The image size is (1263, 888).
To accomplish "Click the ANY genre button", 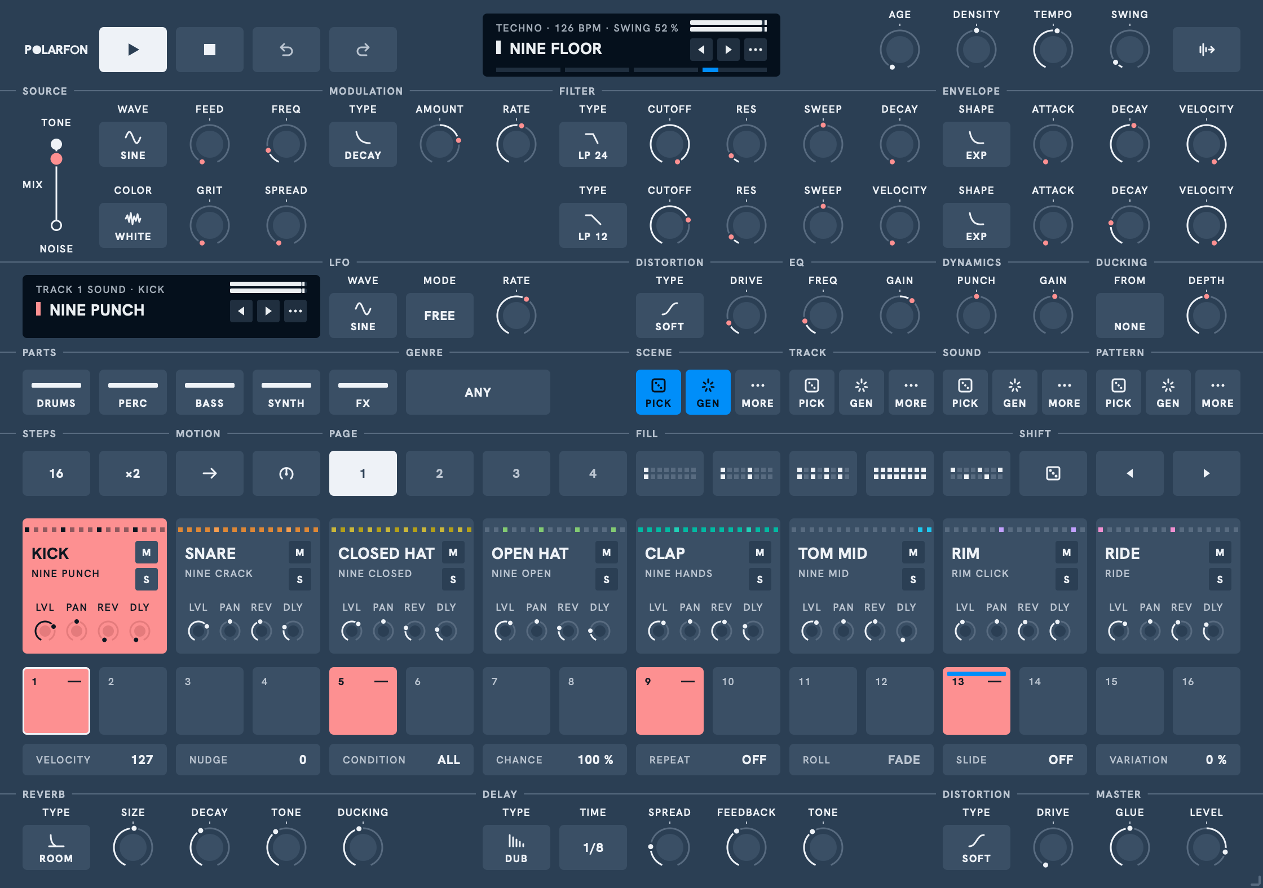I will click(478, 392).
